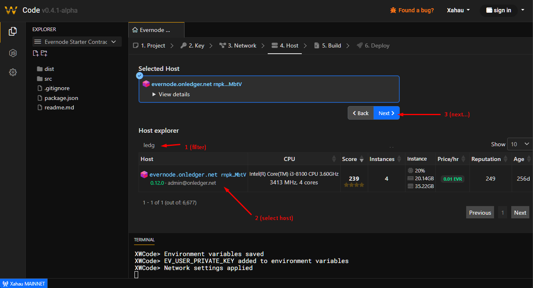This screenshot has height=288, width=533.
Task: Click the pink cube icon in host table row
Action: tap(144, 175)
